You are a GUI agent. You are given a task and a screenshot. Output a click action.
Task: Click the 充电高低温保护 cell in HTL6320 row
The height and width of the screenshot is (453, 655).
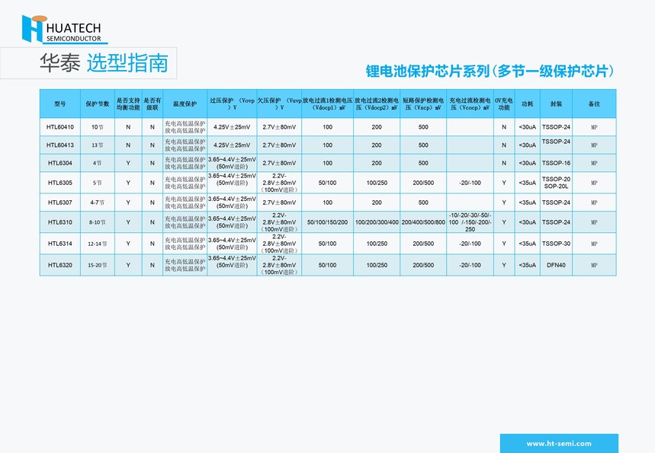point(185,265)
